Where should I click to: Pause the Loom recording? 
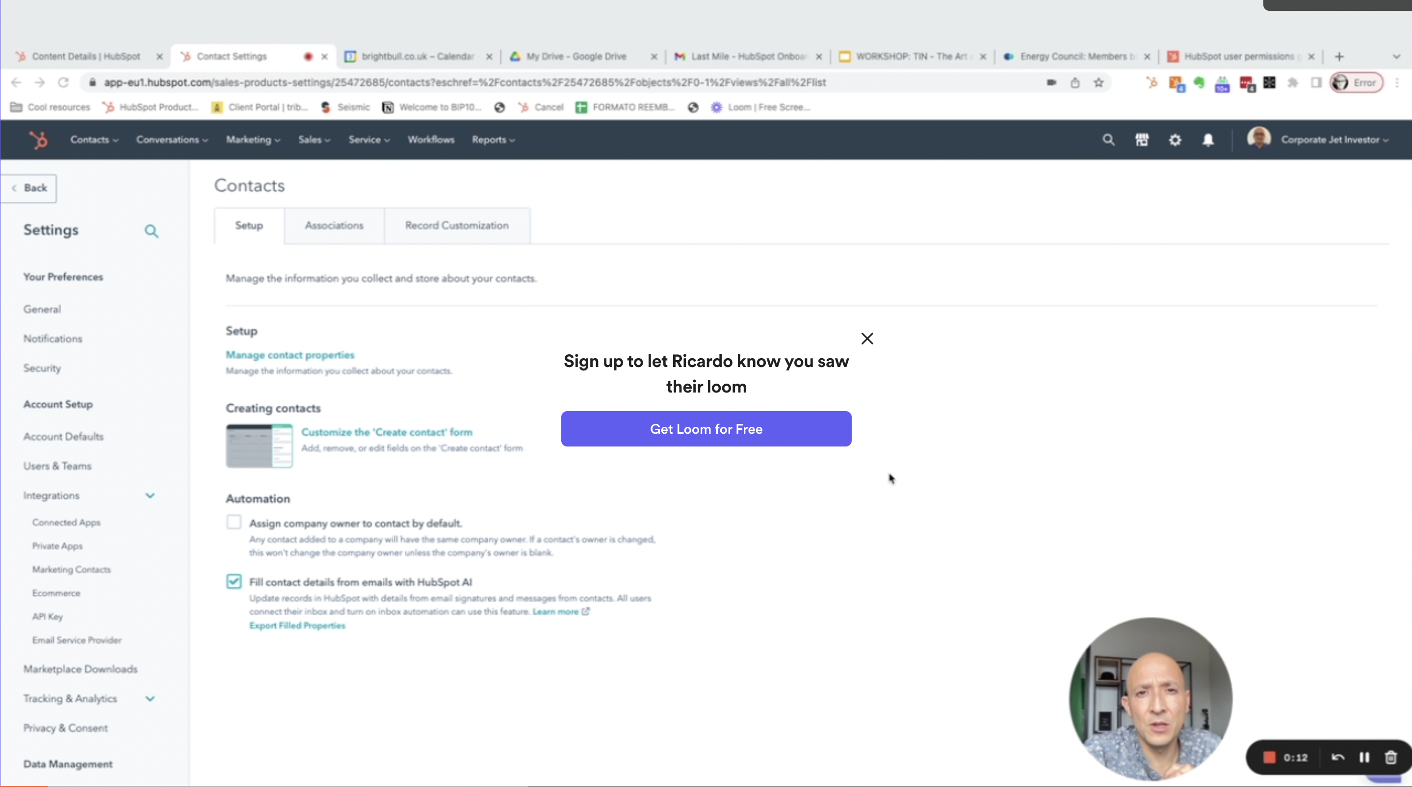coord(1364,758)
